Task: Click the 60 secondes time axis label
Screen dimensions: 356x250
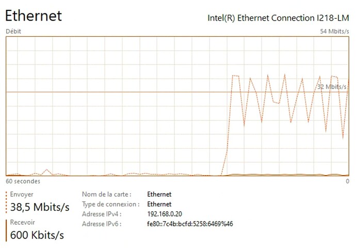Action: [23, 181]
